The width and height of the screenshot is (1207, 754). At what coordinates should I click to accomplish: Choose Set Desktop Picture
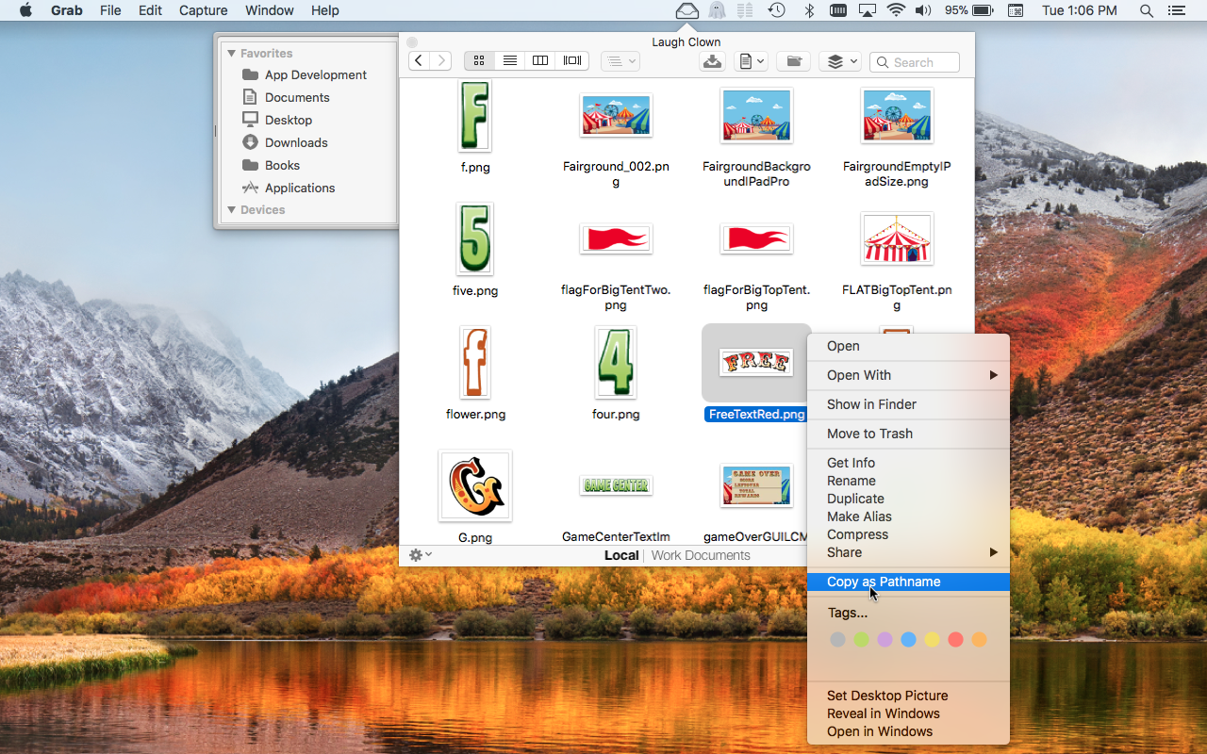point(908,696)
